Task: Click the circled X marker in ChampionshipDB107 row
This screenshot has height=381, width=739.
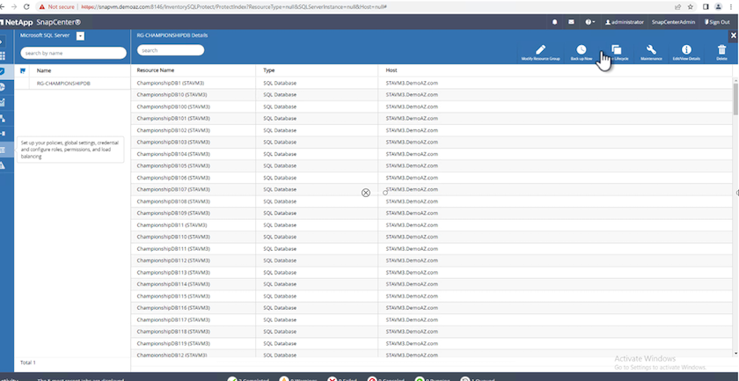Action: (366, 193)
